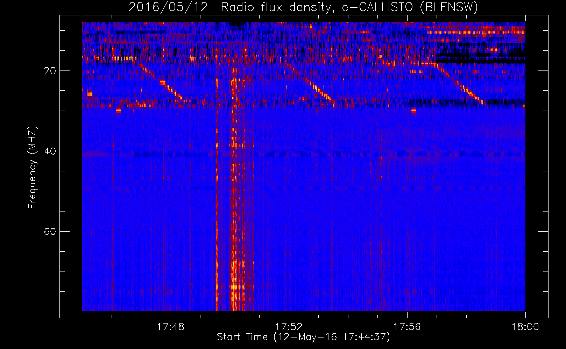Click the 40 MHz frequency tick label

[x=50, y=151]
